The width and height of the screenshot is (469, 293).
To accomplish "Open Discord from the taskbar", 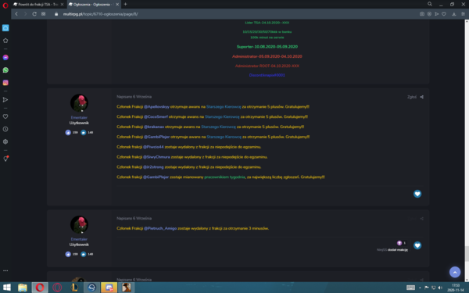I will (x=109, y=288).
